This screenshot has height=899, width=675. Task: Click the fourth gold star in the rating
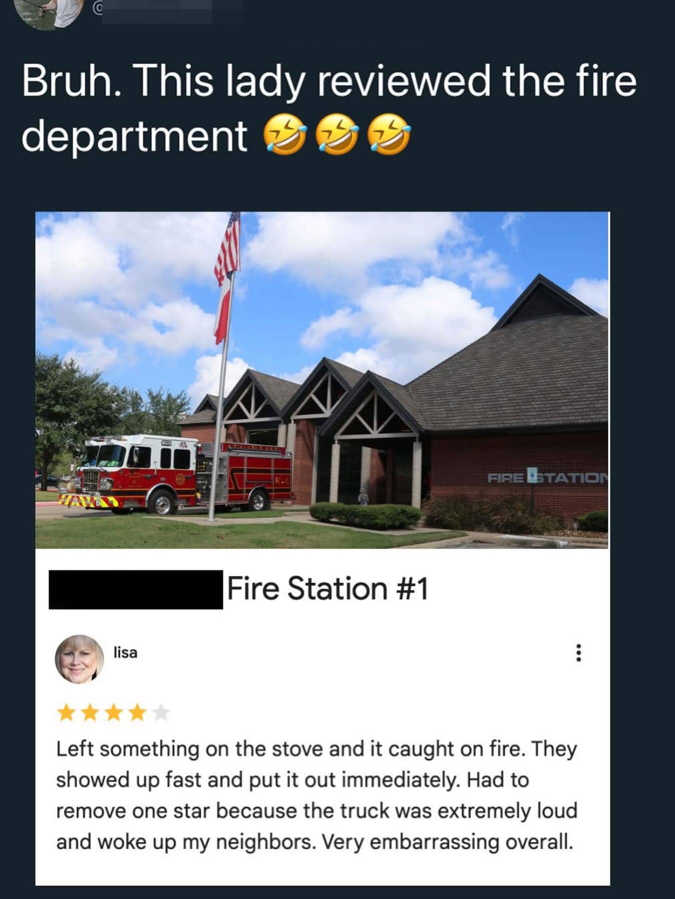click(137, 712)
